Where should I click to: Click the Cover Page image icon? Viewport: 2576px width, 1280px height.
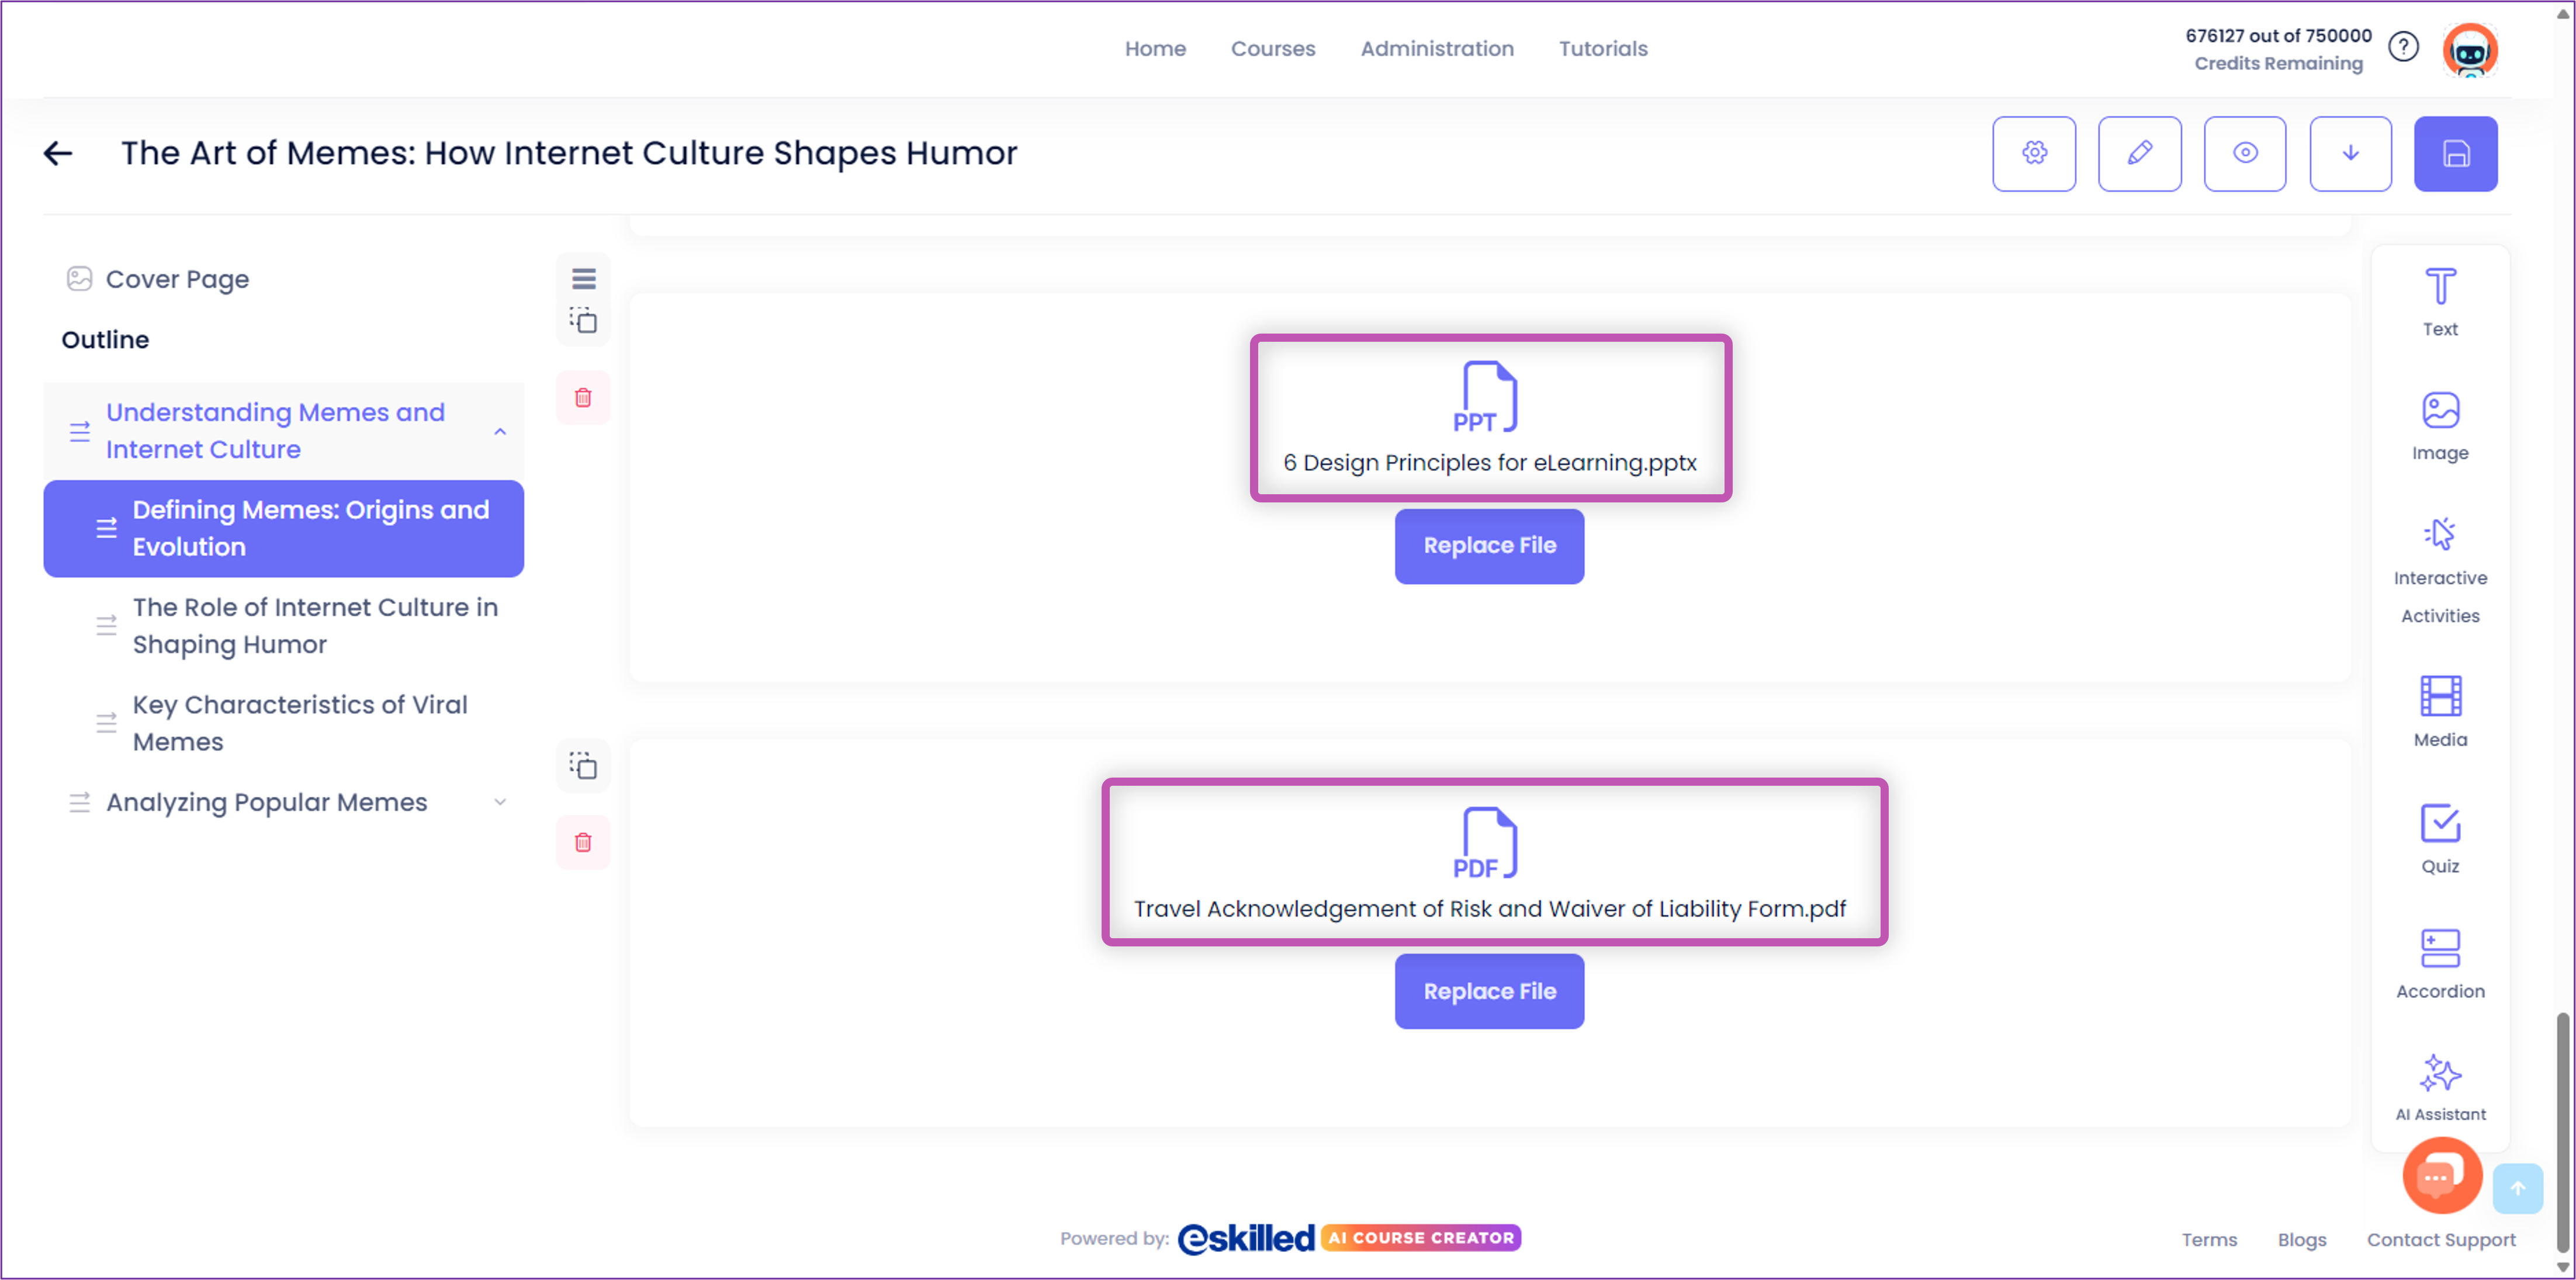(79, 278)
